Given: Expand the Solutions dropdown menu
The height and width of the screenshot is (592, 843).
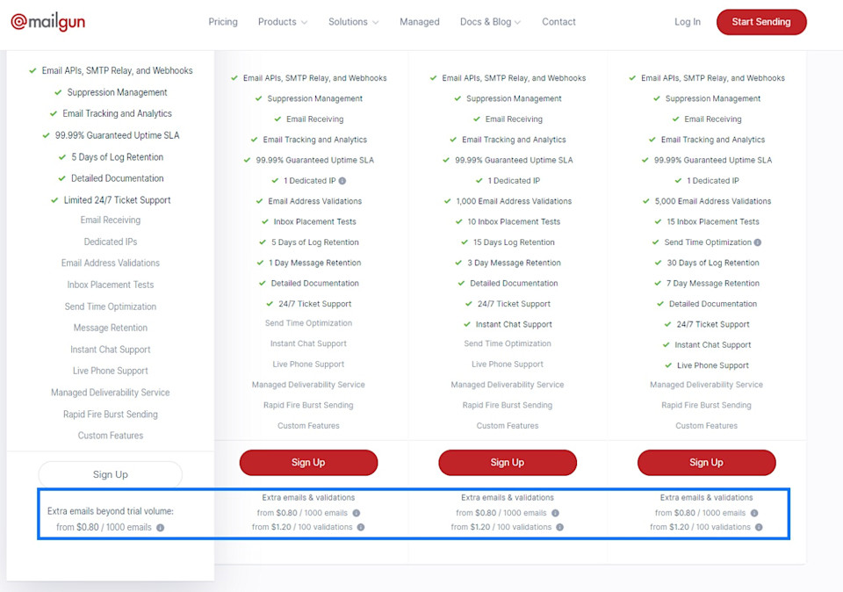Looking at the screenshot, I should tap(353, 22).
